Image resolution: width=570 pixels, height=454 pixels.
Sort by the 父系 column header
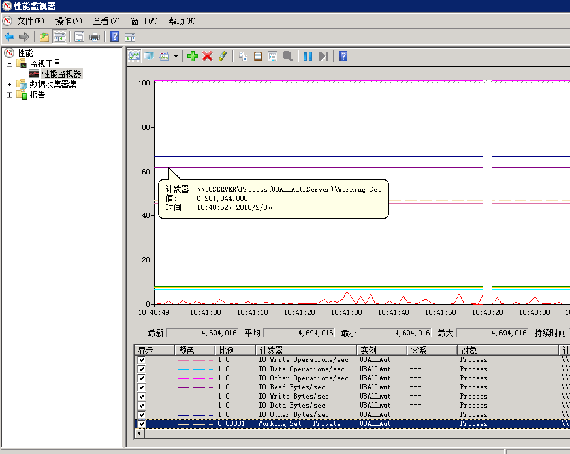point(432,350)
